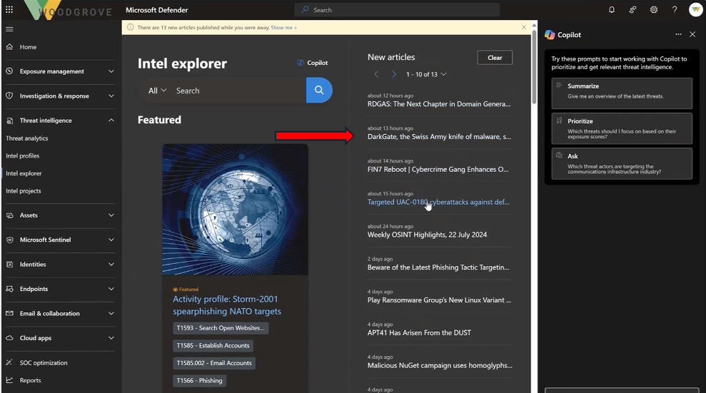Open Targeted UAC-0180 cyberattacks article
Screen dimensions: 706x393
click(438, 202)
